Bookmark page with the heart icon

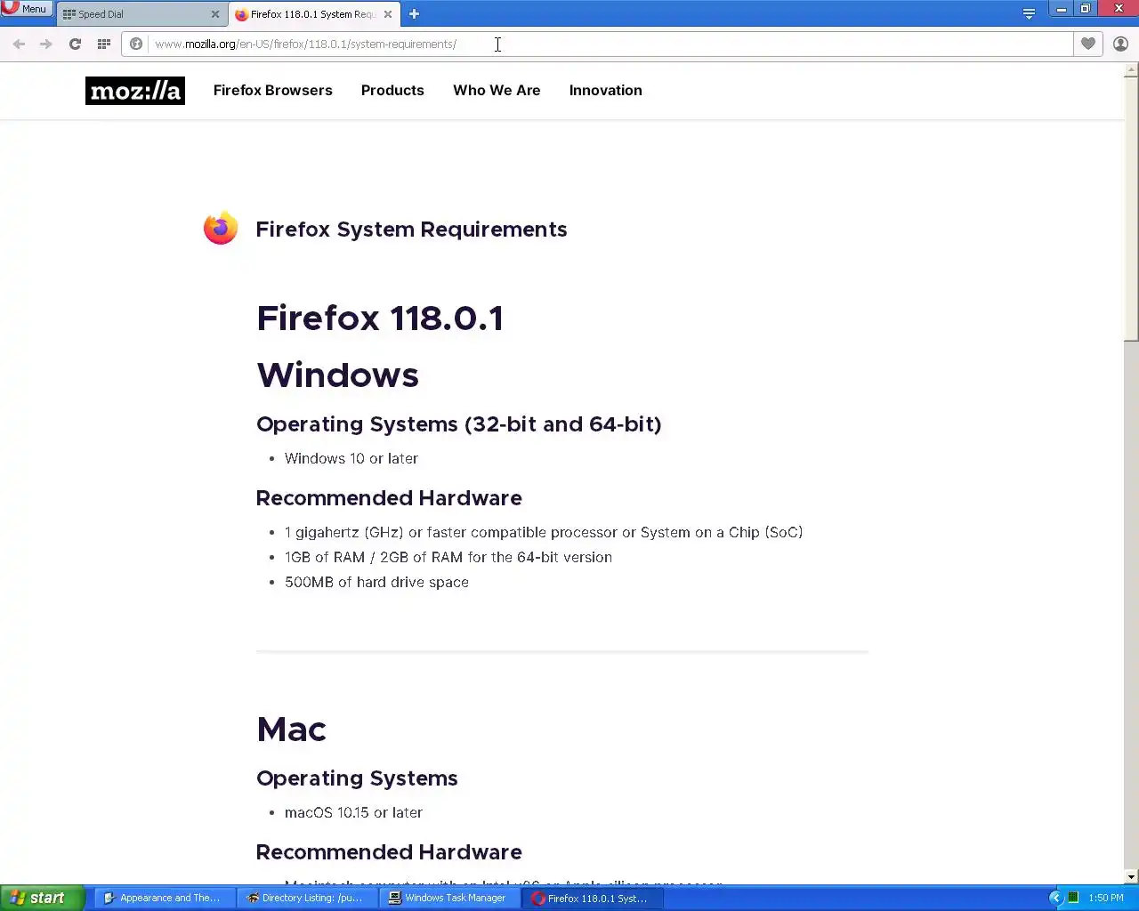pyautogui.click(x=1088, y=44)
